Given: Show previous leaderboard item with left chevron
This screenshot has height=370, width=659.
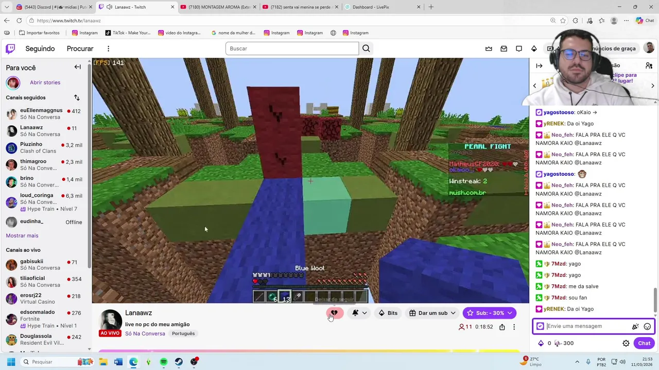Looking at the screenshot, I should tap(534, 85).
